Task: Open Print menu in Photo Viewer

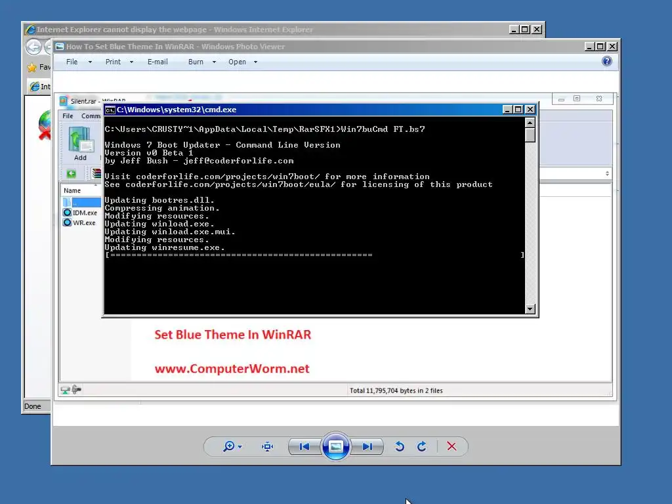Action: [113, 62]
